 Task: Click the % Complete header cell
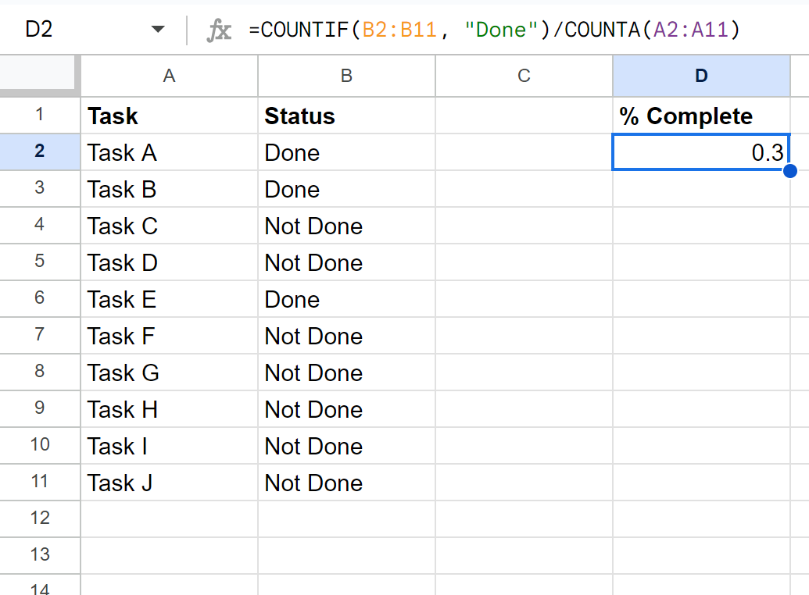click(x=701, y=116)
